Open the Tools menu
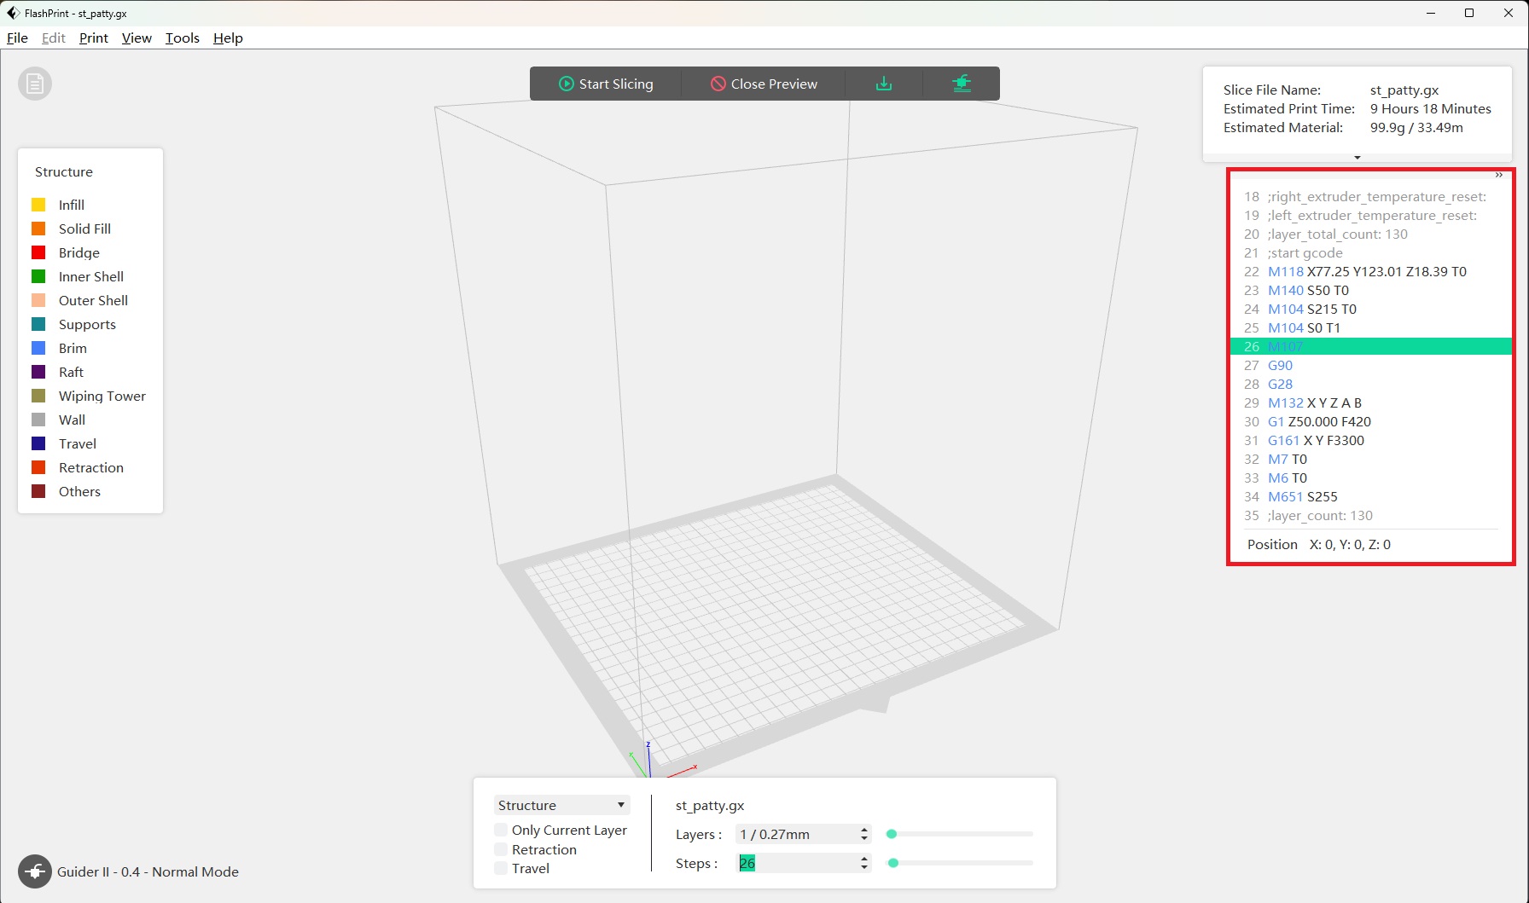1529x903 pixels. [x=182, y=38]
